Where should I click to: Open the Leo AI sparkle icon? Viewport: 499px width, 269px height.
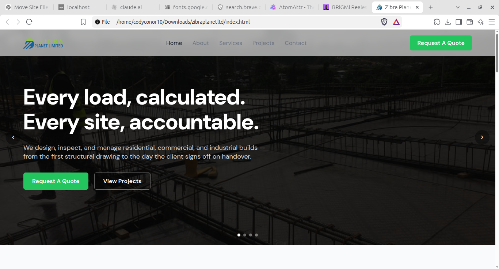click(481, 22)
